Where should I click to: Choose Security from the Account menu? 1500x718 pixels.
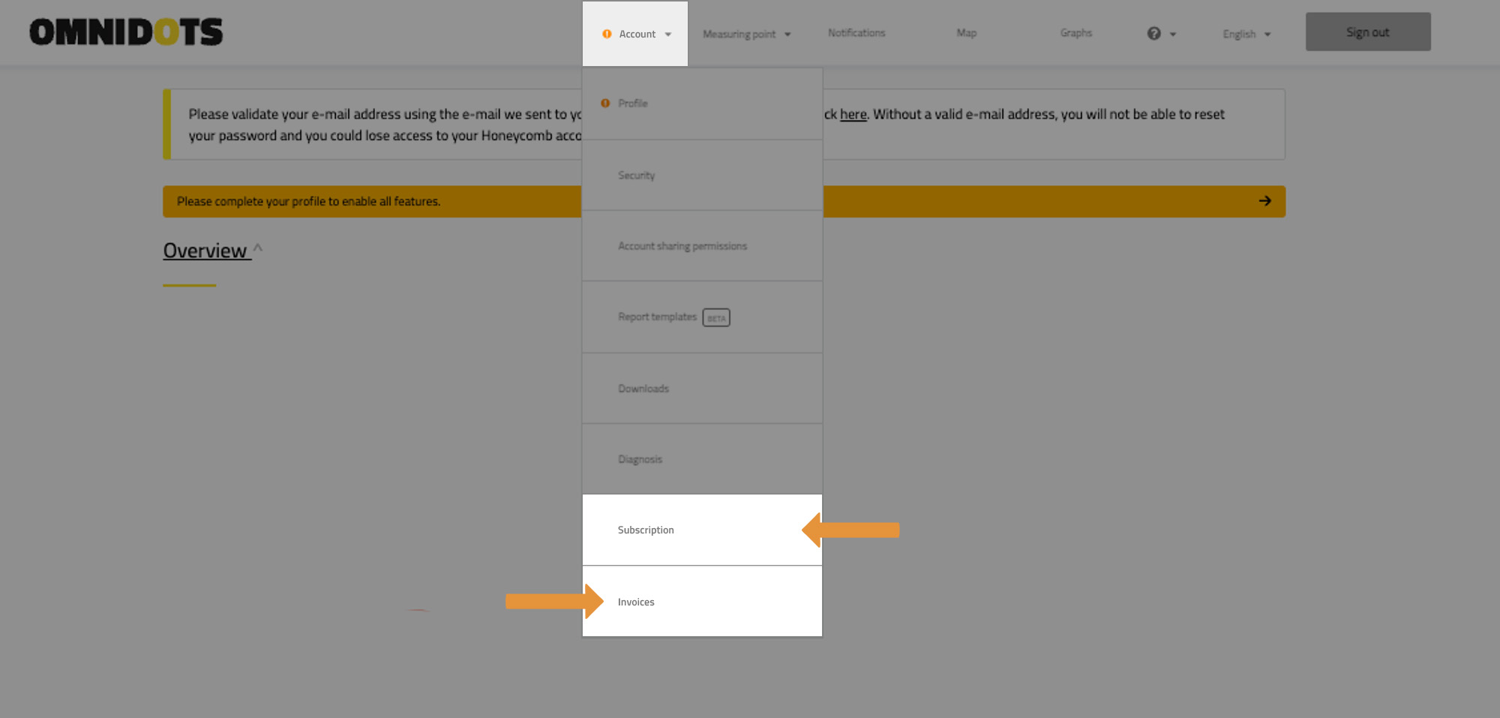[x=636, y=176]
